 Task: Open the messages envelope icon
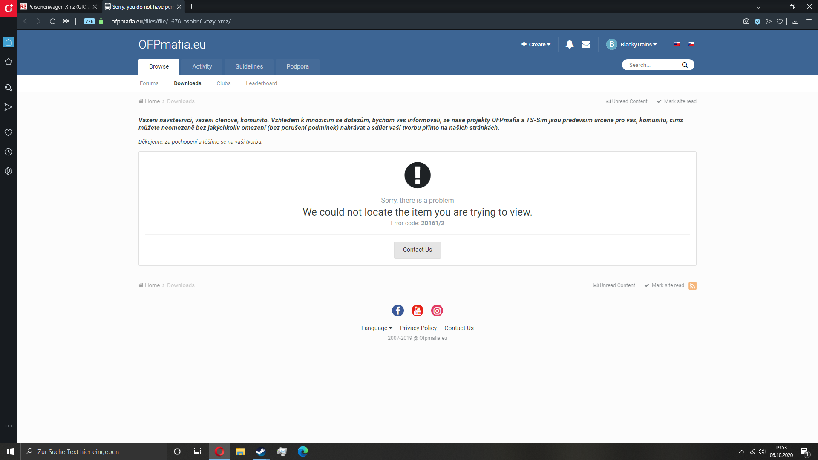(586, 44)
